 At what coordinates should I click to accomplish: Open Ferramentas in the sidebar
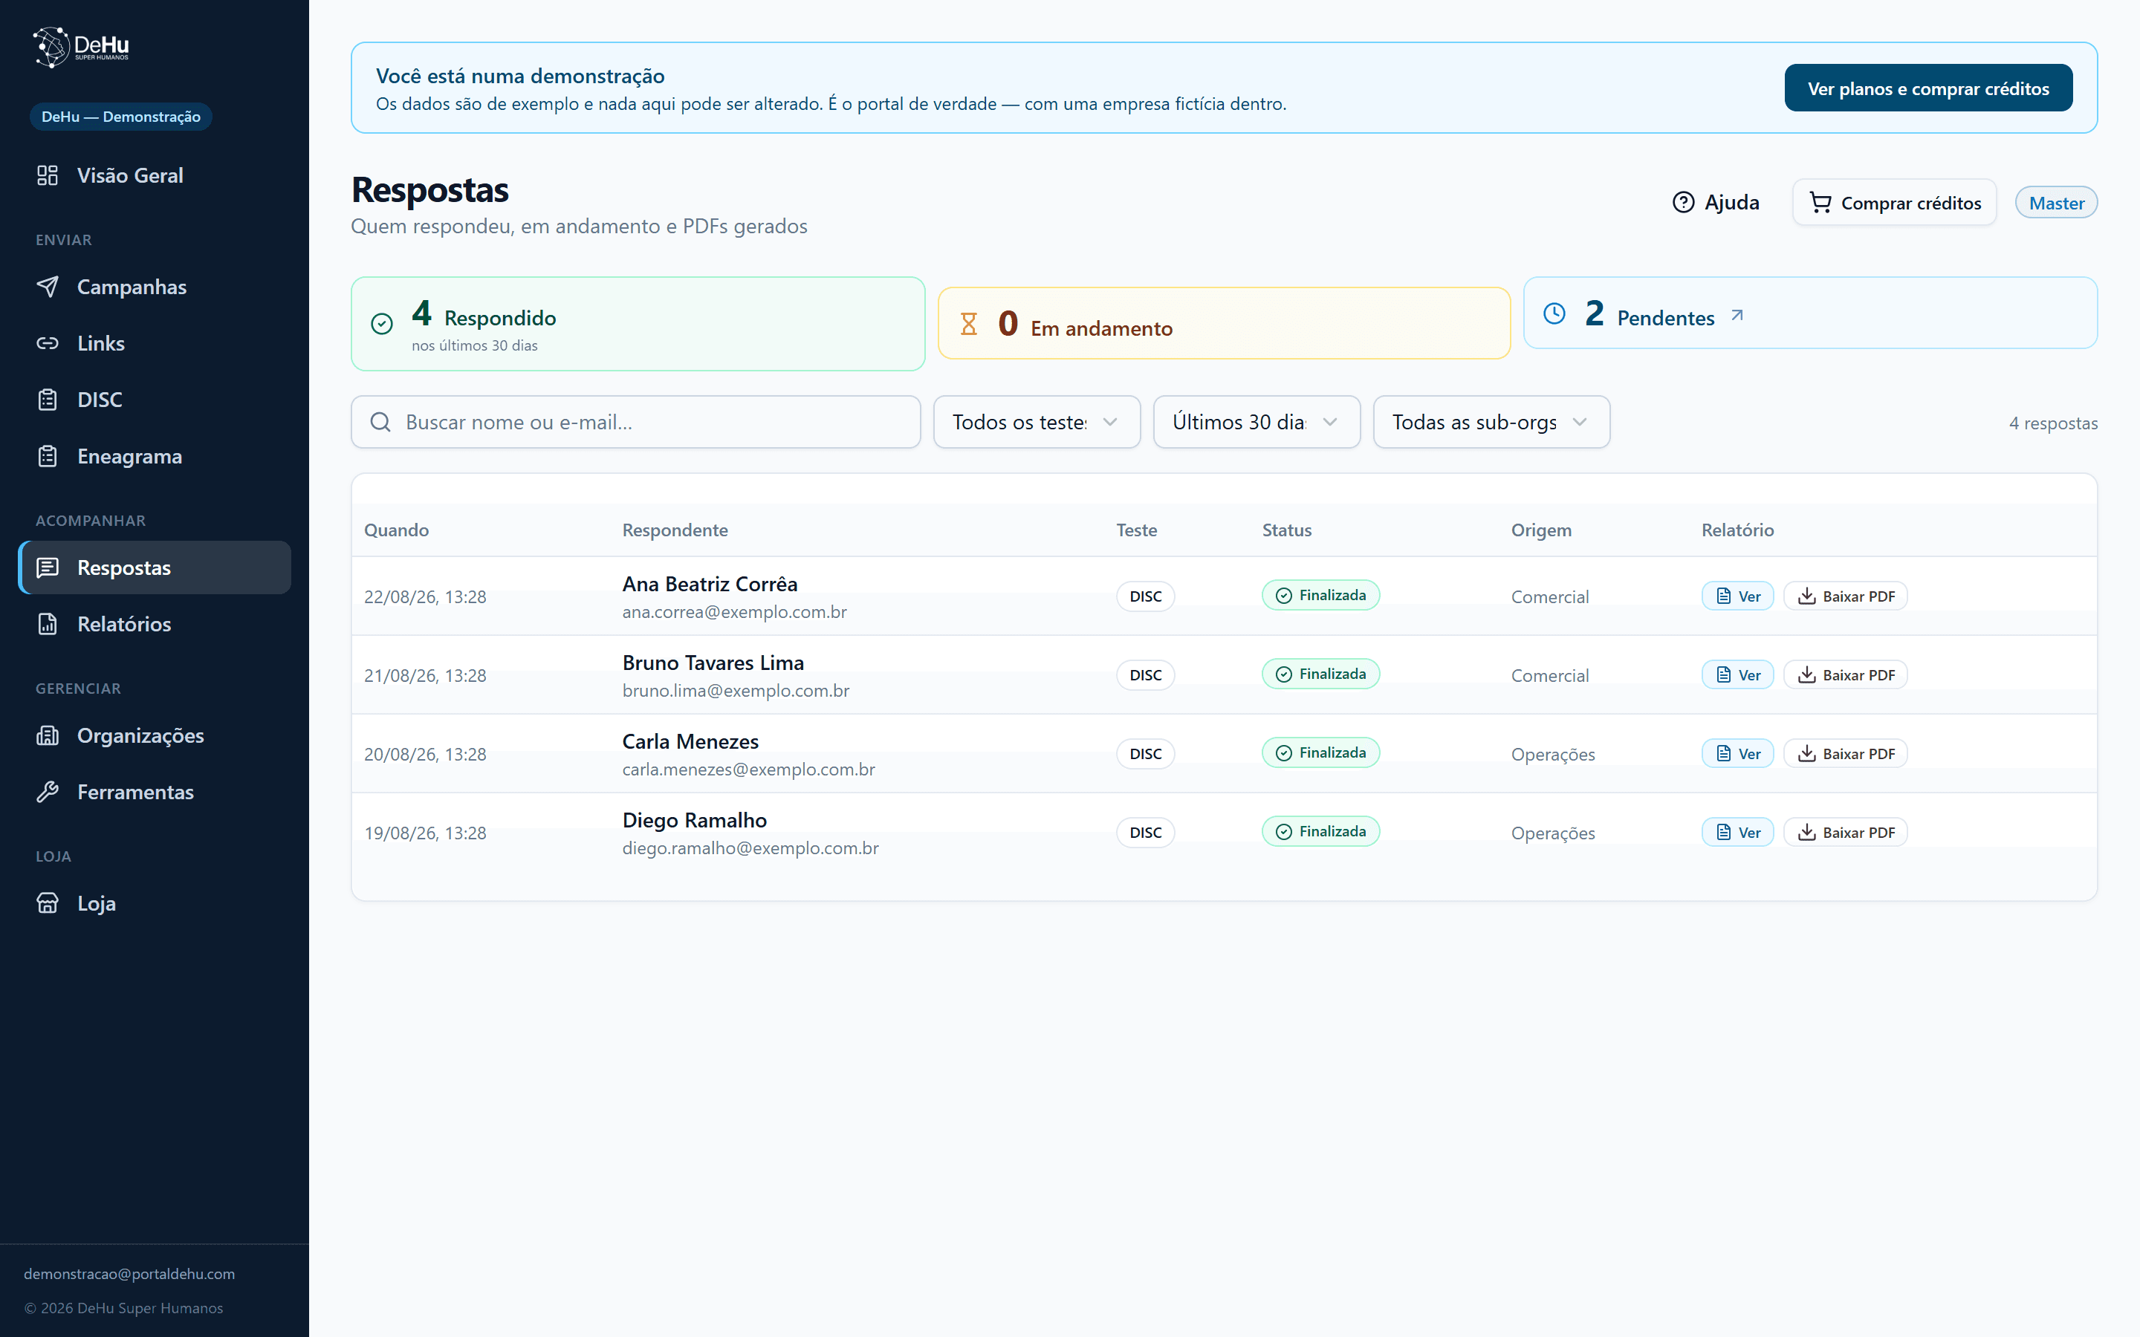[x=154, y=793]
